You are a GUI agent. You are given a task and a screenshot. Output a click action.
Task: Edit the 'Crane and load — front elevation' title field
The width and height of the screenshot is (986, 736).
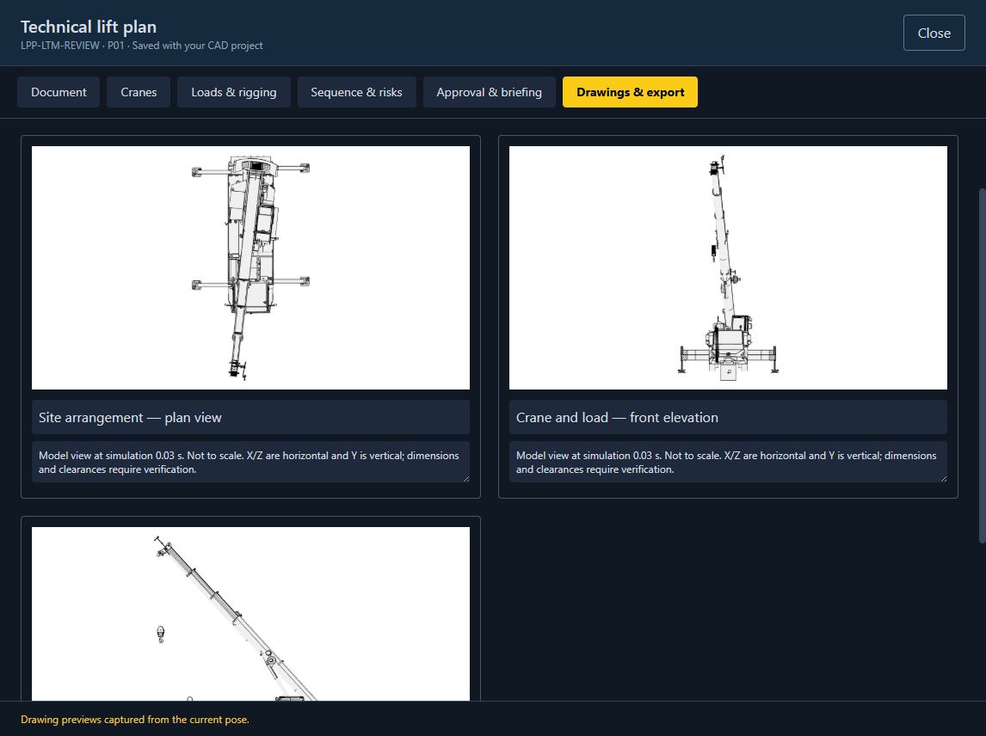[x=728, y=417]
